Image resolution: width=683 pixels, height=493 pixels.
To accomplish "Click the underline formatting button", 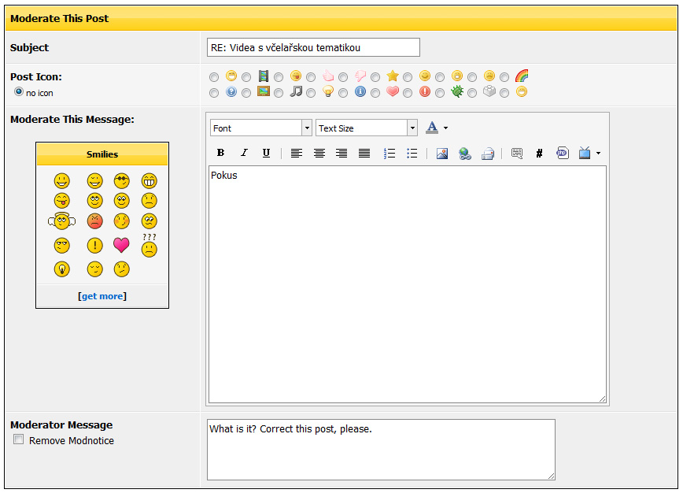I will click(x=266, y=154).
